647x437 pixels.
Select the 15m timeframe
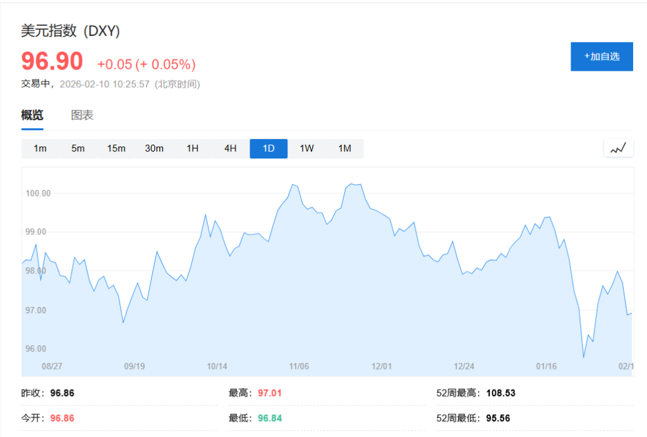pyautogui.click(x=116, y=148)
